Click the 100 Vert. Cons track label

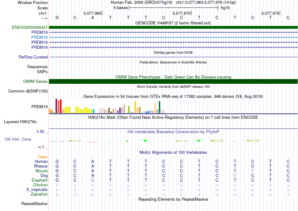(x=18, y=139)
